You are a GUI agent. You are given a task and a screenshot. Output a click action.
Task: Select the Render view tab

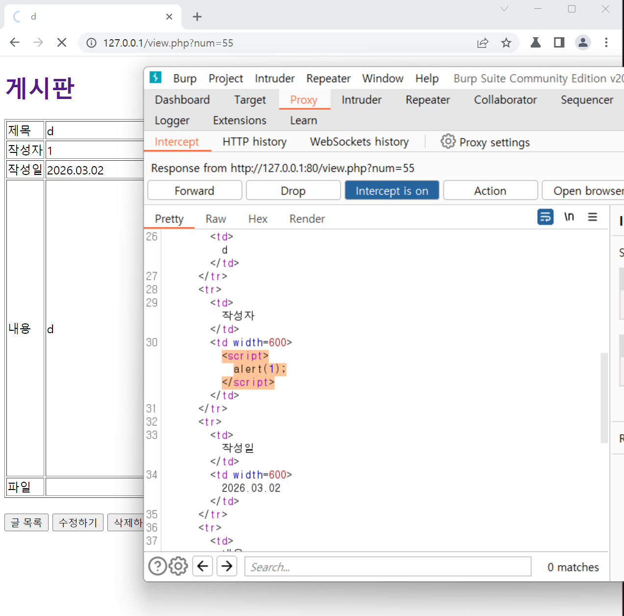(x=307, y=219)
